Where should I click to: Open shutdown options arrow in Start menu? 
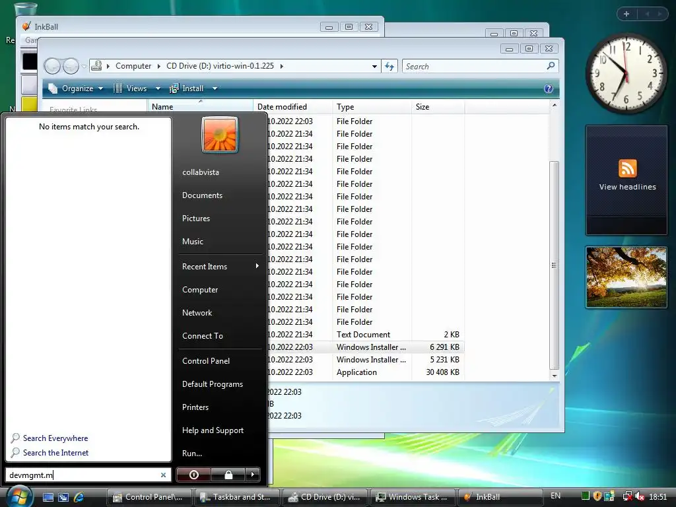coord(253,475)
